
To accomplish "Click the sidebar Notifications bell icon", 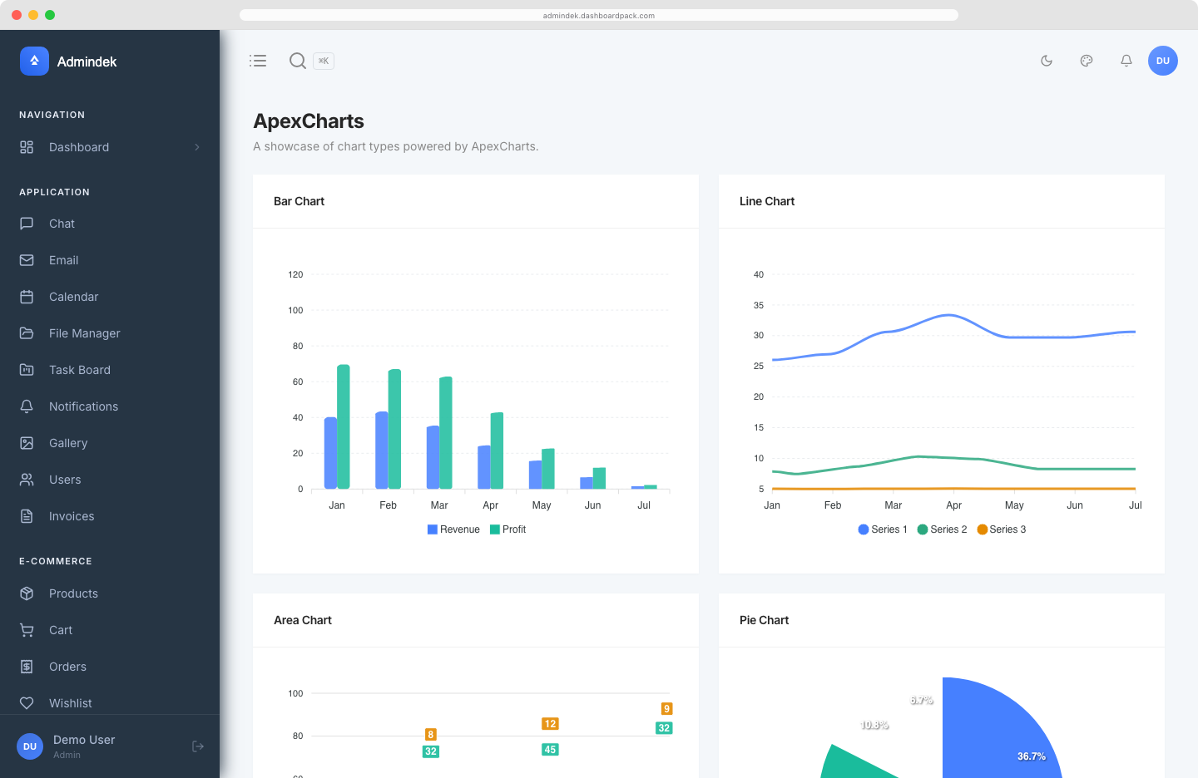I will coord(27,406).
